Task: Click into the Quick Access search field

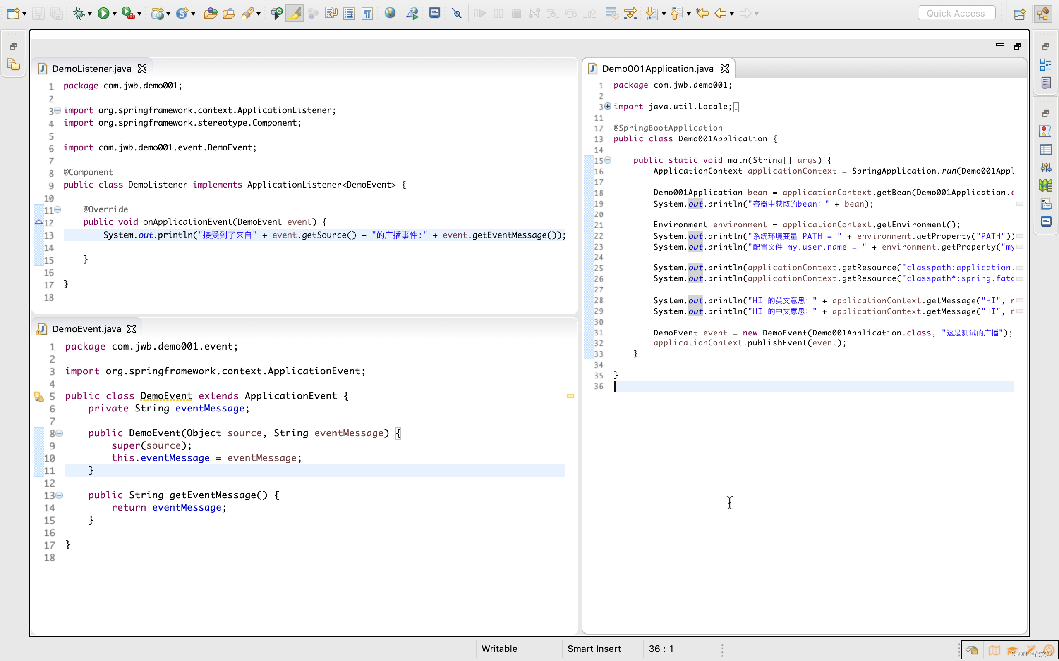Action: [x=956, y=13]
